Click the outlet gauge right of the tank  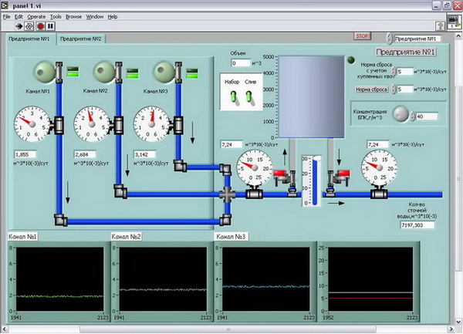point(379,168)
